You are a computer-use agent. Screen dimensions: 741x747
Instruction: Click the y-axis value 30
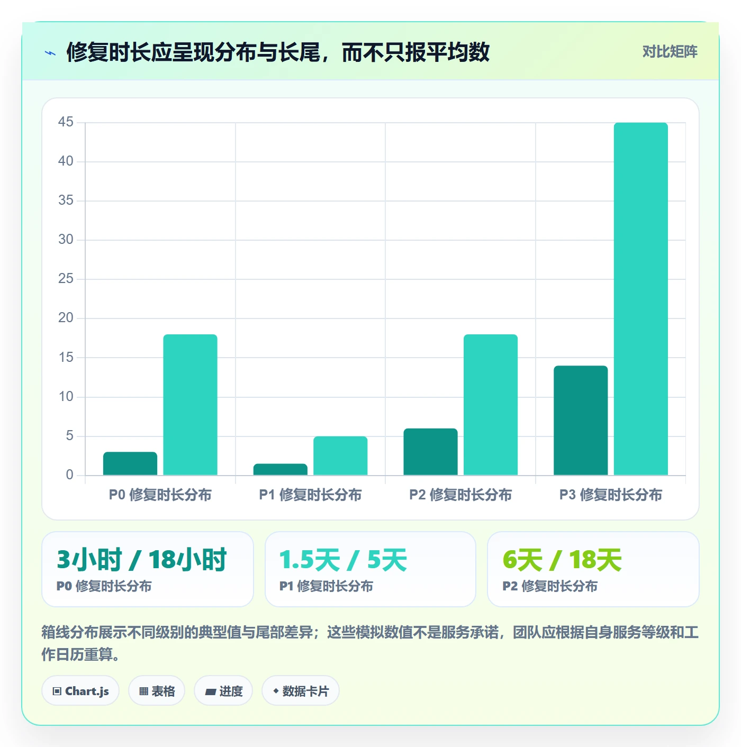pyautogui.click(x=66, y=240)
